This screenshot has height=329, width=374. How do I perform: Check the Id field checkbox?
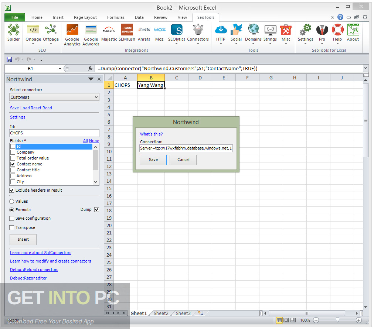(13, 146)
